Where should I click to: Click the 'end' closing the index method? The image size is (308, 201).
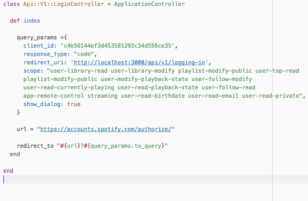pos(15,154)
